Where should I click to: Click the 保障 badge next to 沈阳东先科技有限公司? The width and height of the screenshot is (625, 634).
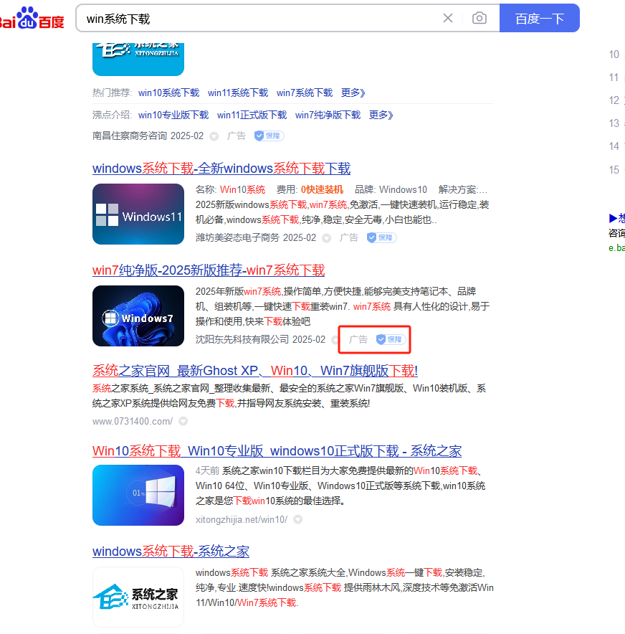click(391, 340)
